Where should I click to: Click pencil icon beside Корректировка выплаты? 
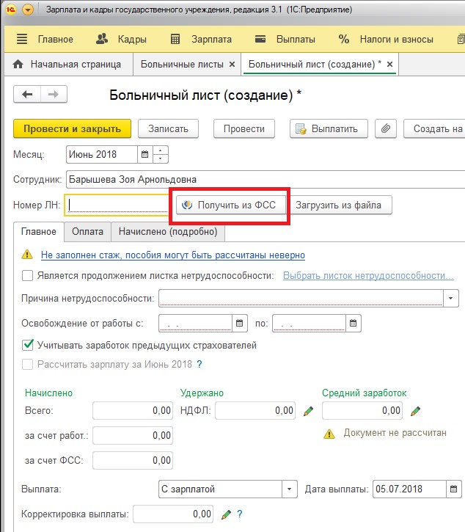click(x=226, y=514)
